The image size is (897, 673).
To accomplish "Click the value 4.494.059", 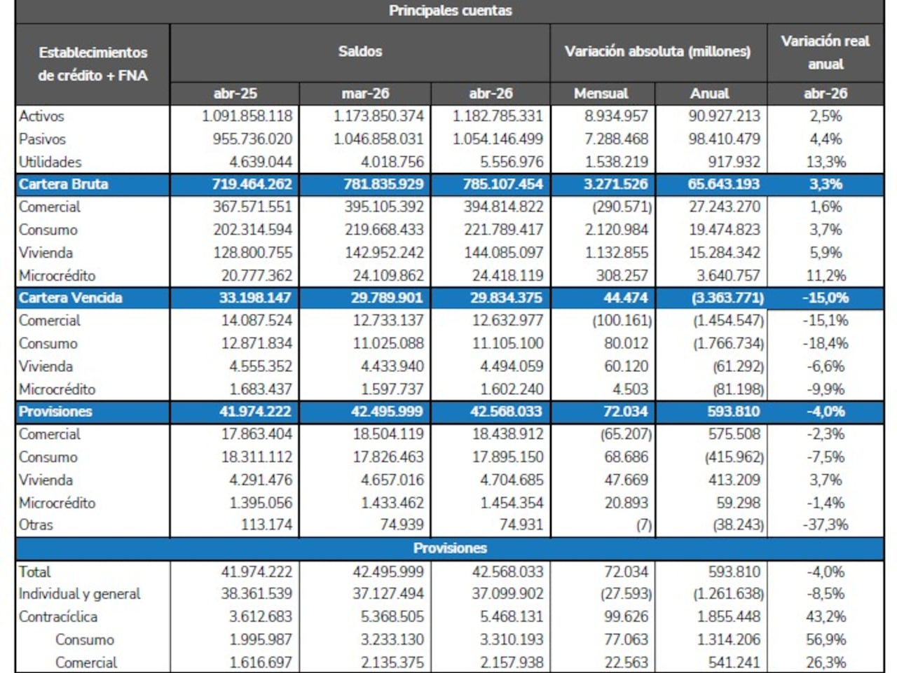I will coord(512,366).
